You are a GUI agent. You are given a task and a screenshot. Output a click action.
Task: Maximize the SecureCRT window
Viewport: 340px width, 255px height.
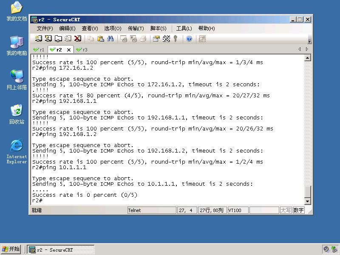click(x=300, y=20)
